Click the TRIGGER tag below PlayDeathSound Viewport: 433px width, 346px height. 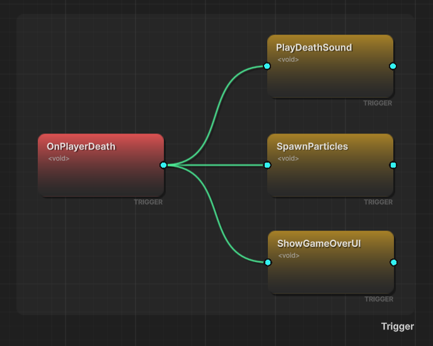pyautogui.click(x=378, y=103)
